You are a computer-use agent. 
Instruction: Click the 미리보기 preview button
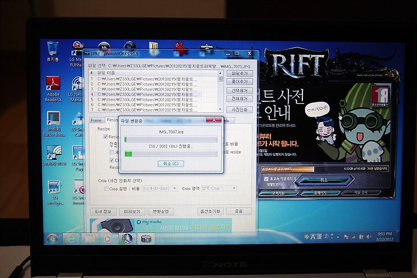132,211
